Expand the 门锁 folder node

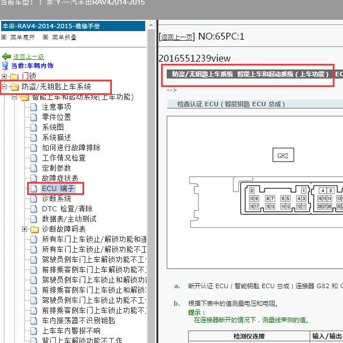pyautogui.click(x=4, y=76)
